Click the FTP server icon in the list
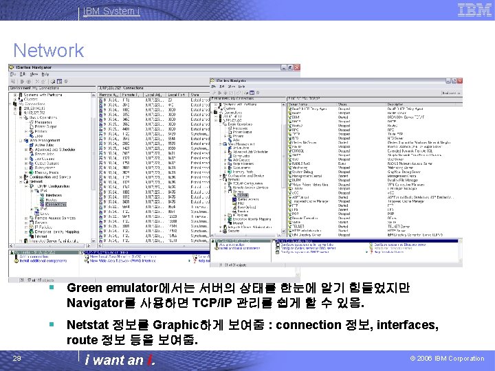 point(290,205)
